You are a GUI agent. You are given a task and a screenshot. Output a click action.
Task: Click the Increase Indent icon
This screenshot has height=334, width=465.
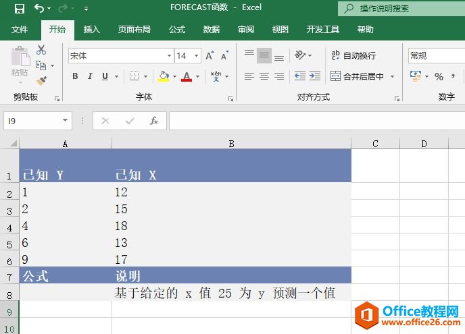(315, 76)
